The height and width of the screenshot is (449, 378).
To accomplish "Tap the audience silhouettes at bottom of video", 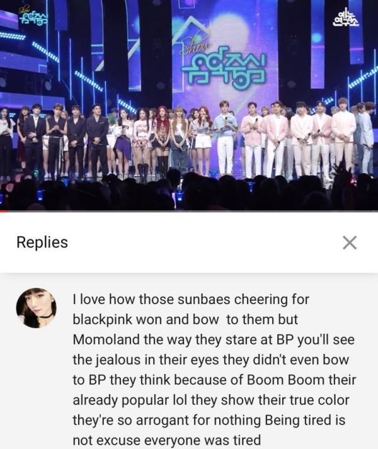I will tap(189, 192).
